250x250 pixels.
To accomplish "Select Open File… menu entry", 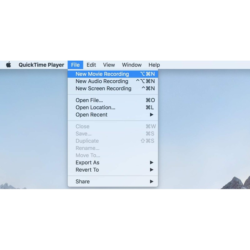I will click(113, 100).
